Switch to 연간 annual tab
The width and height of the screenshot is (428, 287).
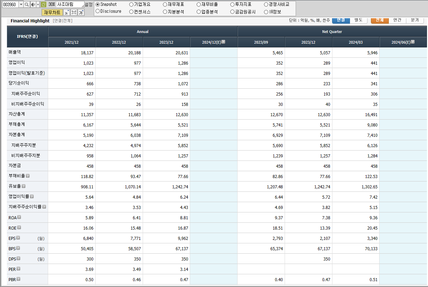[397, 20]
